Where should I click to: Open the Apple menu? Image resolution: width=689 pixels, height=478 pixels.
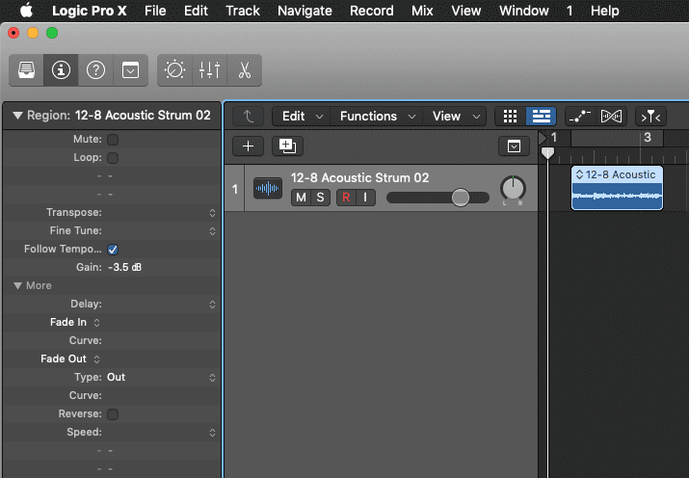click(x=26, y=11)
